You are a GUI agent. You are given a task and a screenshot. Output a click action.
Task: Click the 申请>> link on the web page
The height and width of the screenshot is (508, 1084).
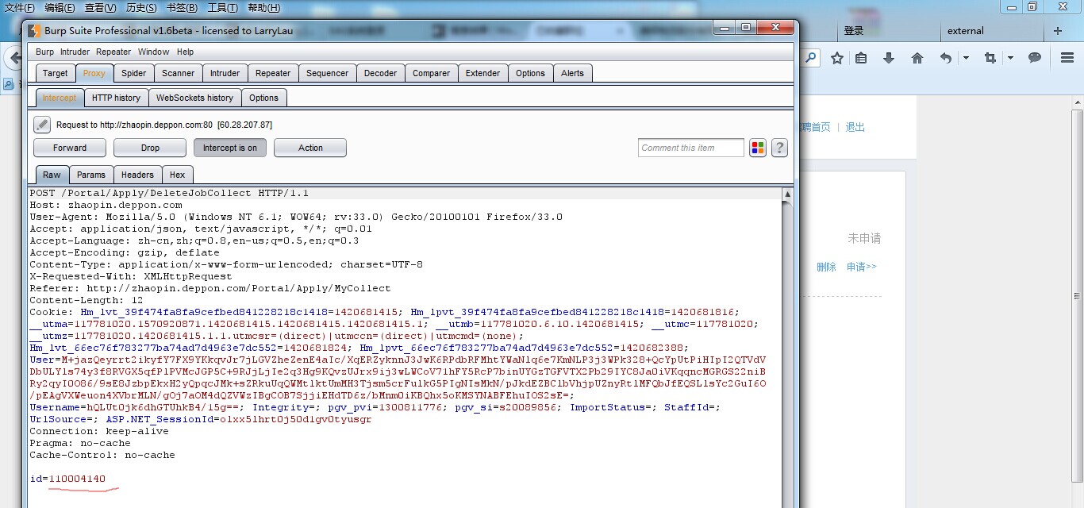point(861,267)
